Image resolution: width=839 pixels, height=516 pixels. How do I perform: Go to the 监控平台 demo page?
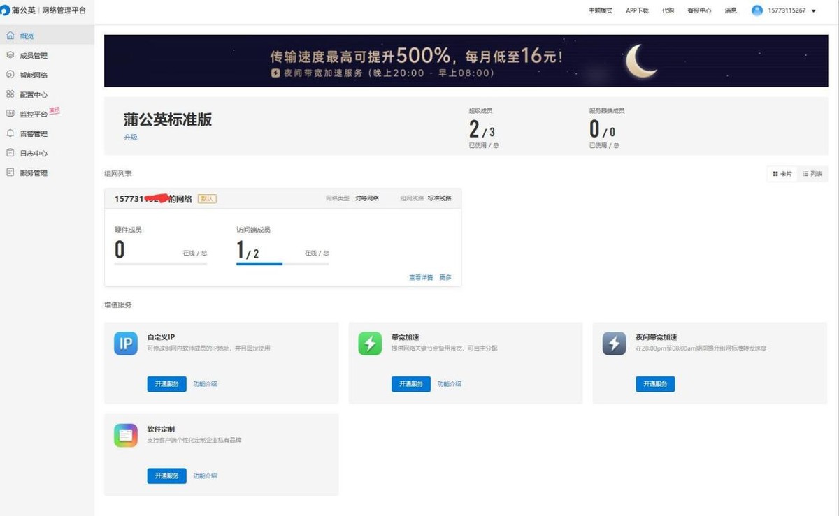click(x=31, y=113)
